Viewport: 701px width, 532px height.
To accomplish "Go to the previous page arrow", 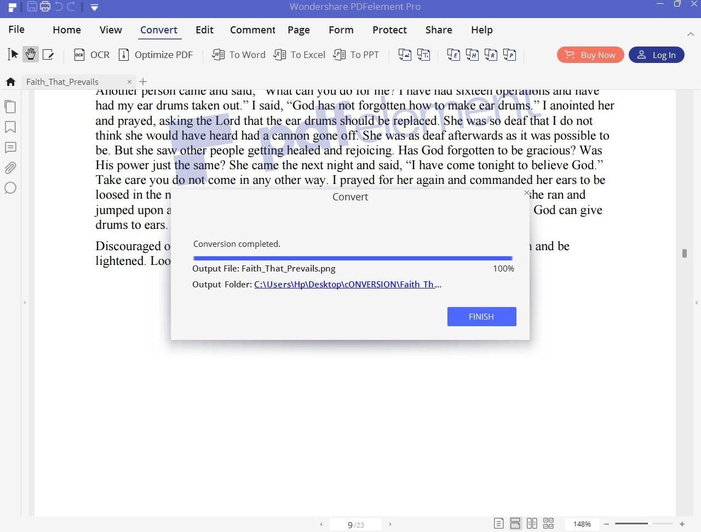I will [321, 524].
